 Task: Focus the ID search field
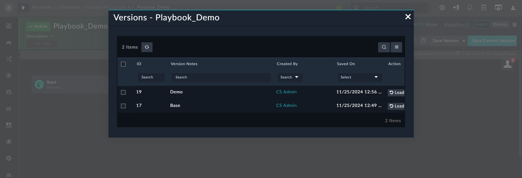pyautogui.click(x=151, y=77)
